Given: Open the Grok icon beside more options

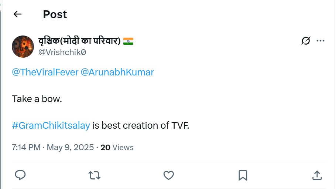Looking at the screenshot, I should (x=306, y=41).
